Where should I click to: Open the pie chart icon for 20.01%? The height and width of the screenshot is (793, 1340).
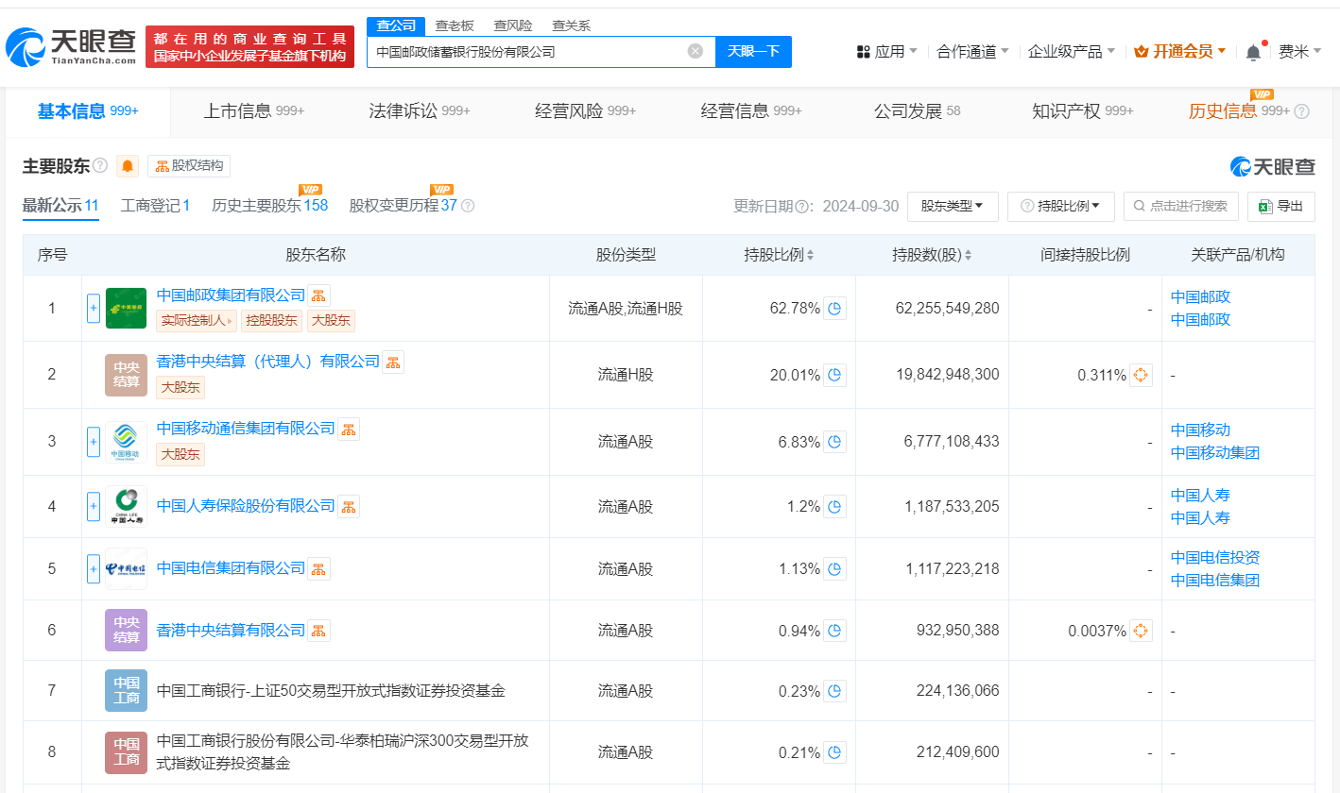[834, 375]
